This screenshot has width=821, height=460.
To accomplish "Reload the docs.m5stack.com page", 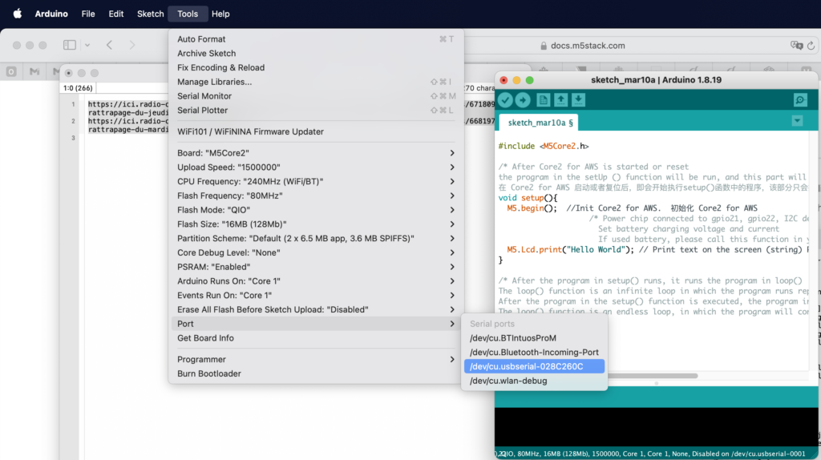I will point(811,46).
